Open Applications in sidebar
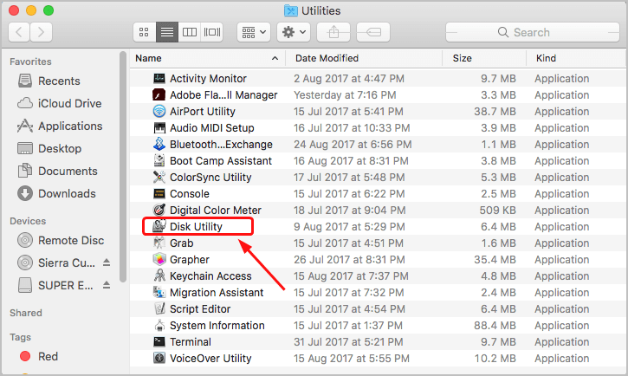Screen dimensions: 628x376 [60, 126]
